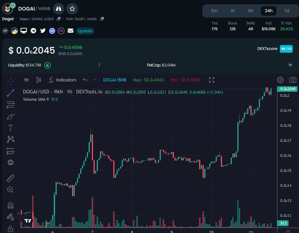Image resolution: width=299 pixels, height=233 pixels.
Task: Select the ruler measure tool
Action: point(11,178)
